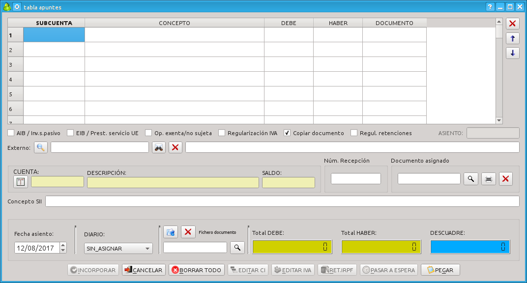Uncheck Copiar documento
This screenshot has width=527, height=283.
point(287,133)
